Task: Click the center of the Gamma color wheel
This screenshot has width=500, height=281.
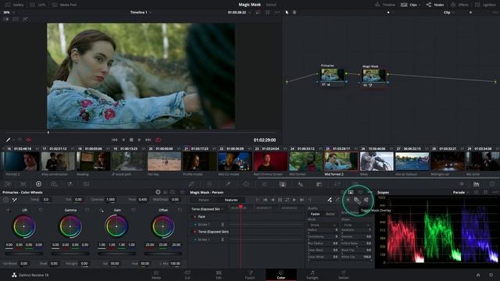Action: click(x=70, y=226)
